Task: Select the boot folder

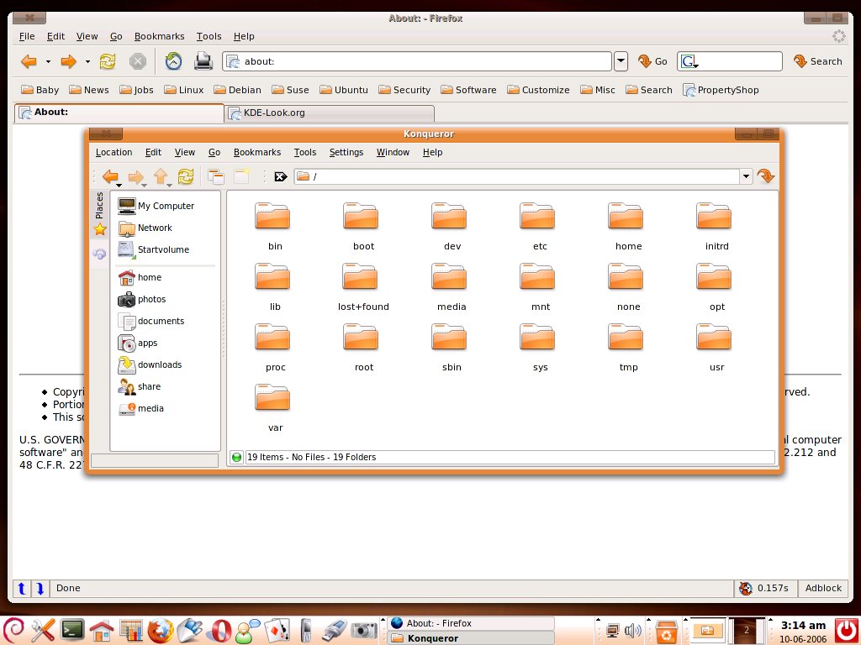Action: (363, 227)
